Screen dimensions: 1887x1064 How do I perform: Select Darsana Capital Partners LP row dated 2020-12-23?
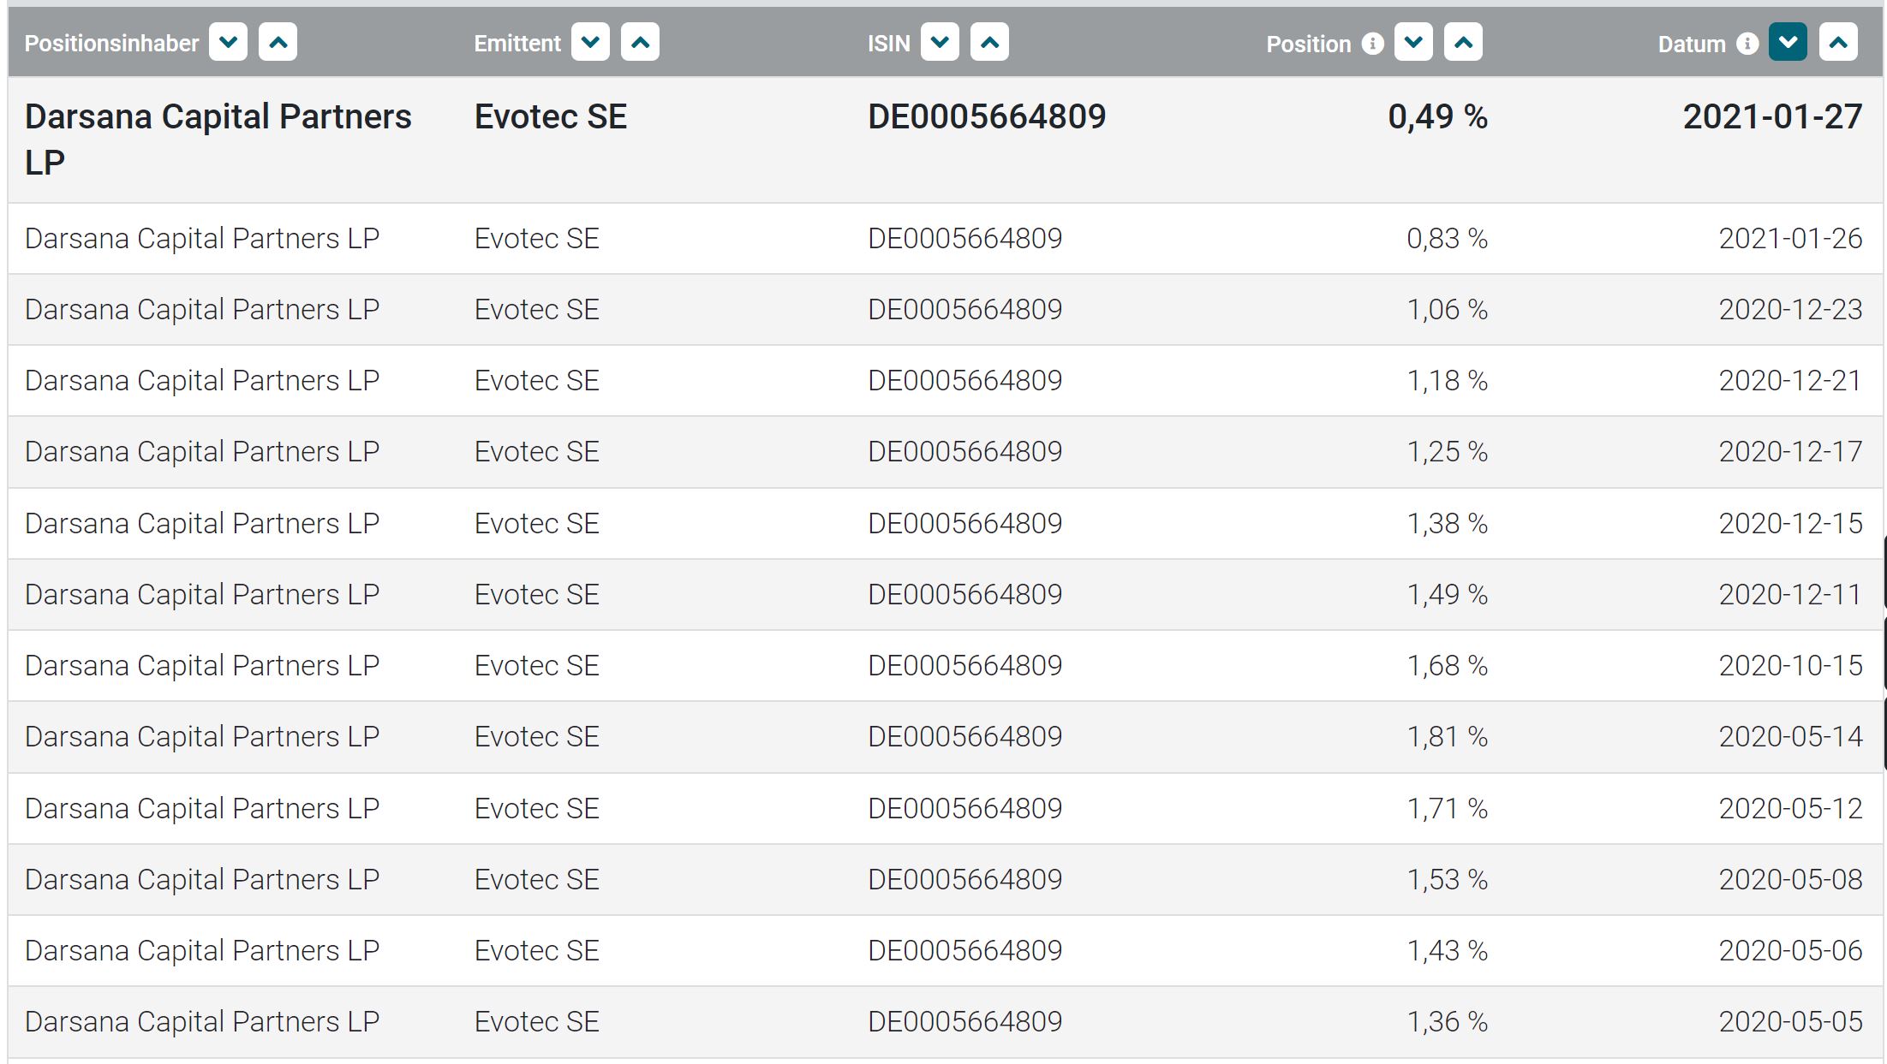coord(942,309)
